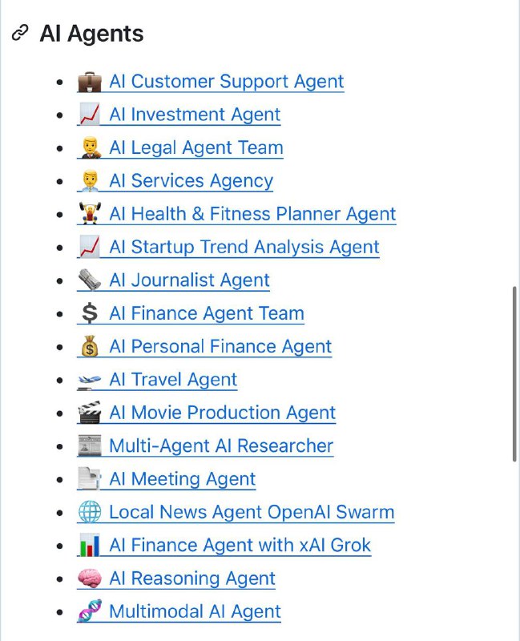This screenshot has height=641, width=520.
Task: Click the bar chart emoji by AI Finance Agent with xAI Grok
Action: [x=90, y=545]
